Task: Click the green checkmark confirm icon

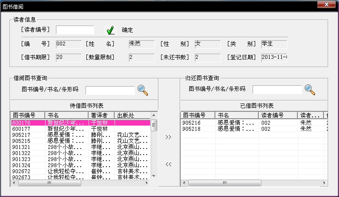Action: tap(111, 30)
